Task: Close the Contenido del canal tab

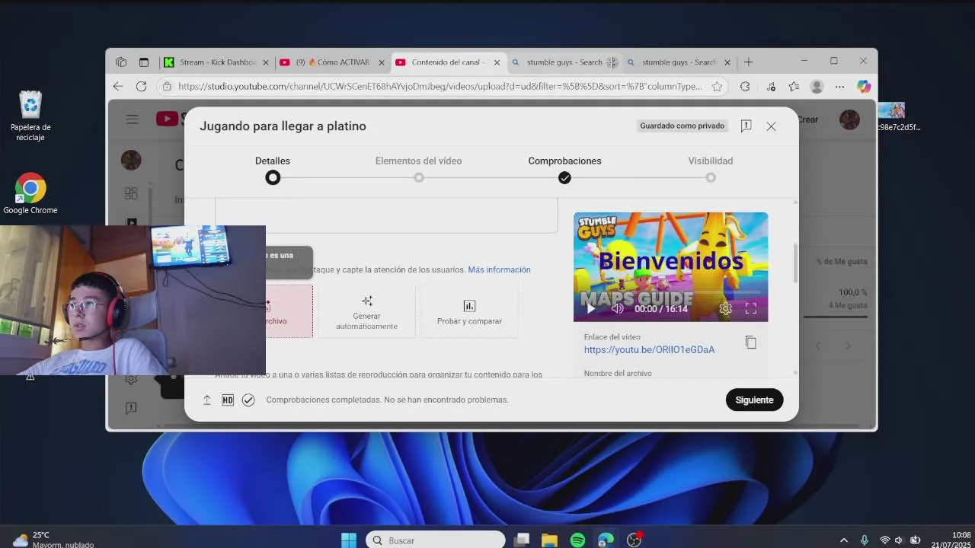Action: click(x=497, y=62)
